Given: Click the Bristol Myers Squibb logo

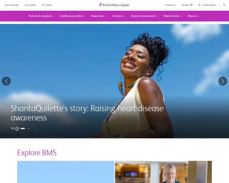Looking at the screenshot, I should click(114, 5).
